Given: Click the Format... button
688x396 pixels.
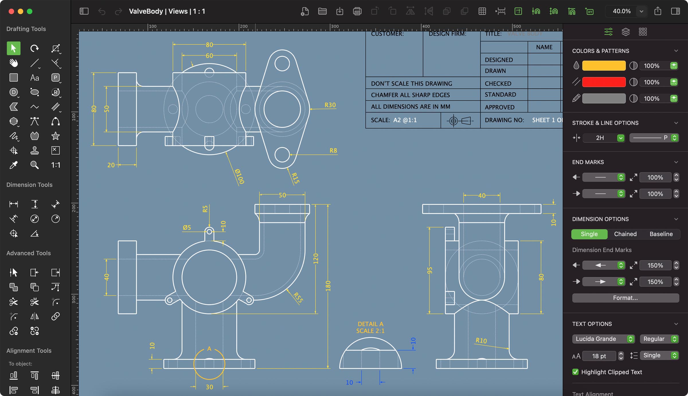Looking at the screenshot, I should pyautogui.click(x=625, y=298).
